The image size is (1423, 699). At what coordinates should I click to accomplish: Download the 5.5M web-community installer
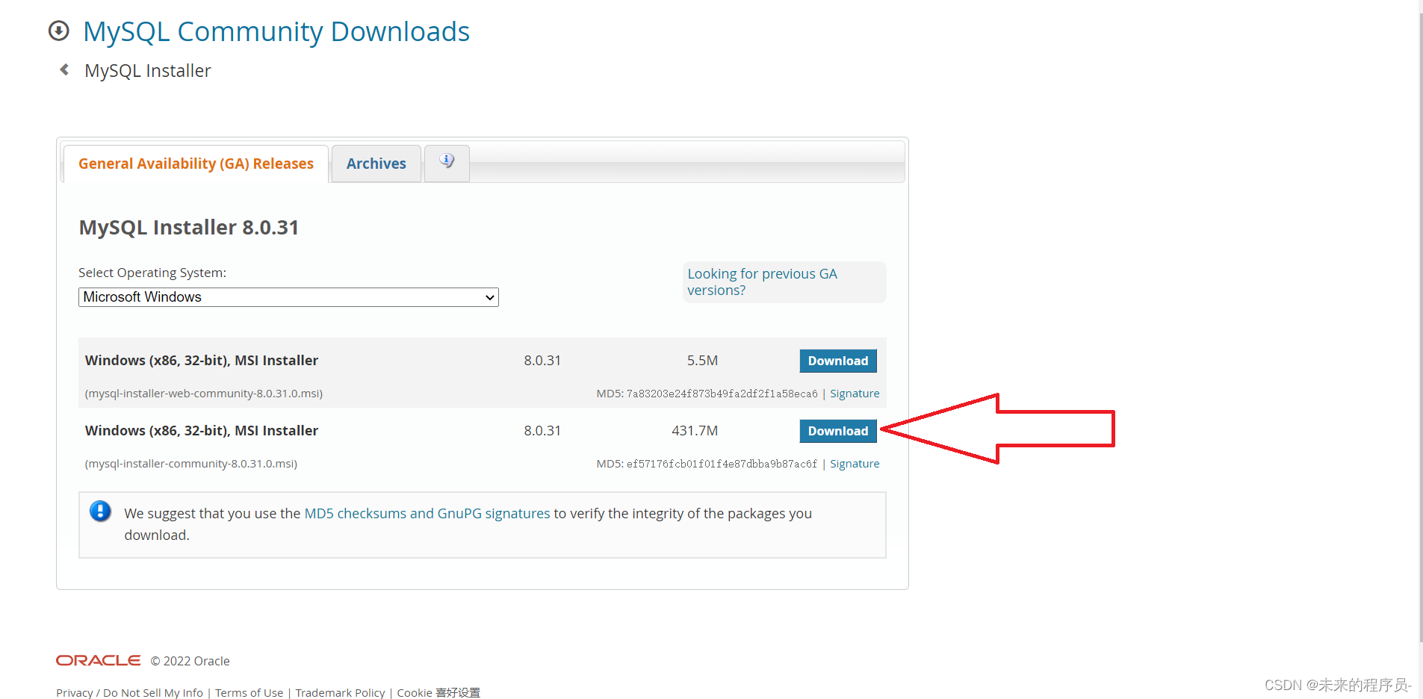tap(838, 361)
